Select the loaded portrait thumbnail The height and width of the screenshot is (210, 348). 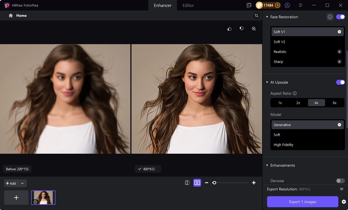click(x=43, y=197)
